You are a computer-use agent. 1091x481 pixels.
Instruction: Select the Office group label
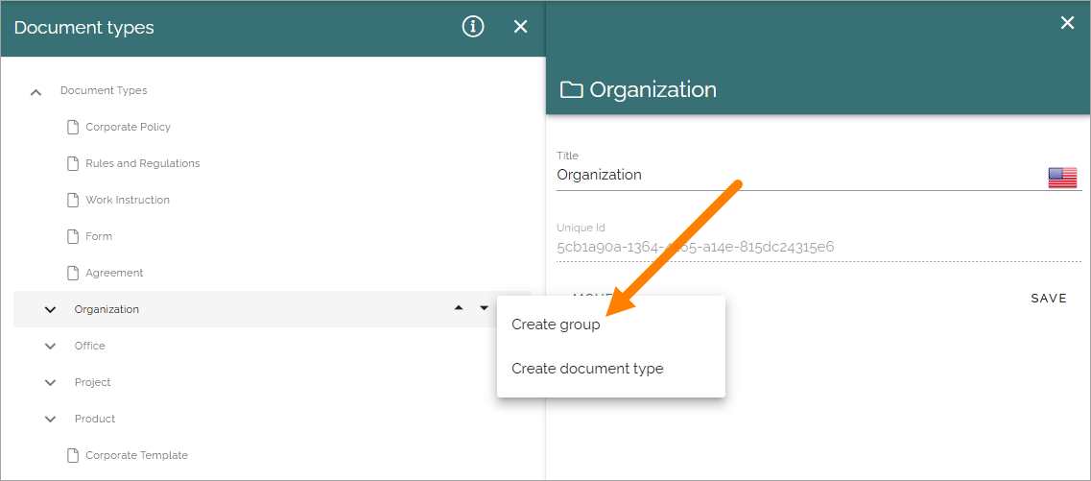pyautogui.click(x=90, y=346)
